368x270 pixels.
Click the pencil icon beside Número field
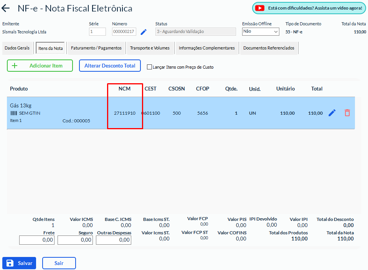(144, 32)
